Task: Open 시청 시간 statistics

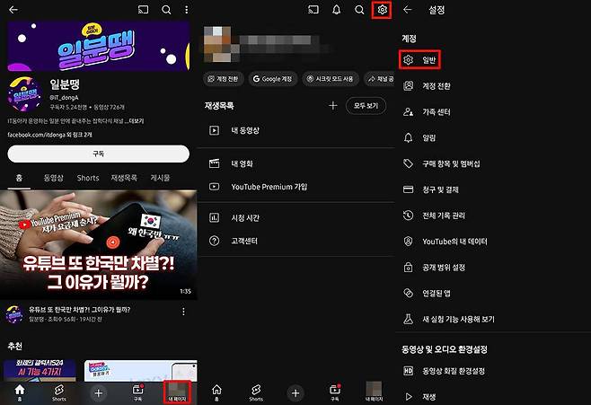Action: (296, 217)
